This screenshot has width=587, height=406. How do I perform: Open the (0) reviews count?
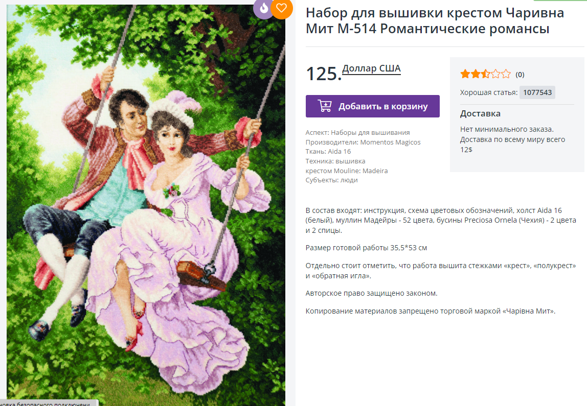coord(520,75)
